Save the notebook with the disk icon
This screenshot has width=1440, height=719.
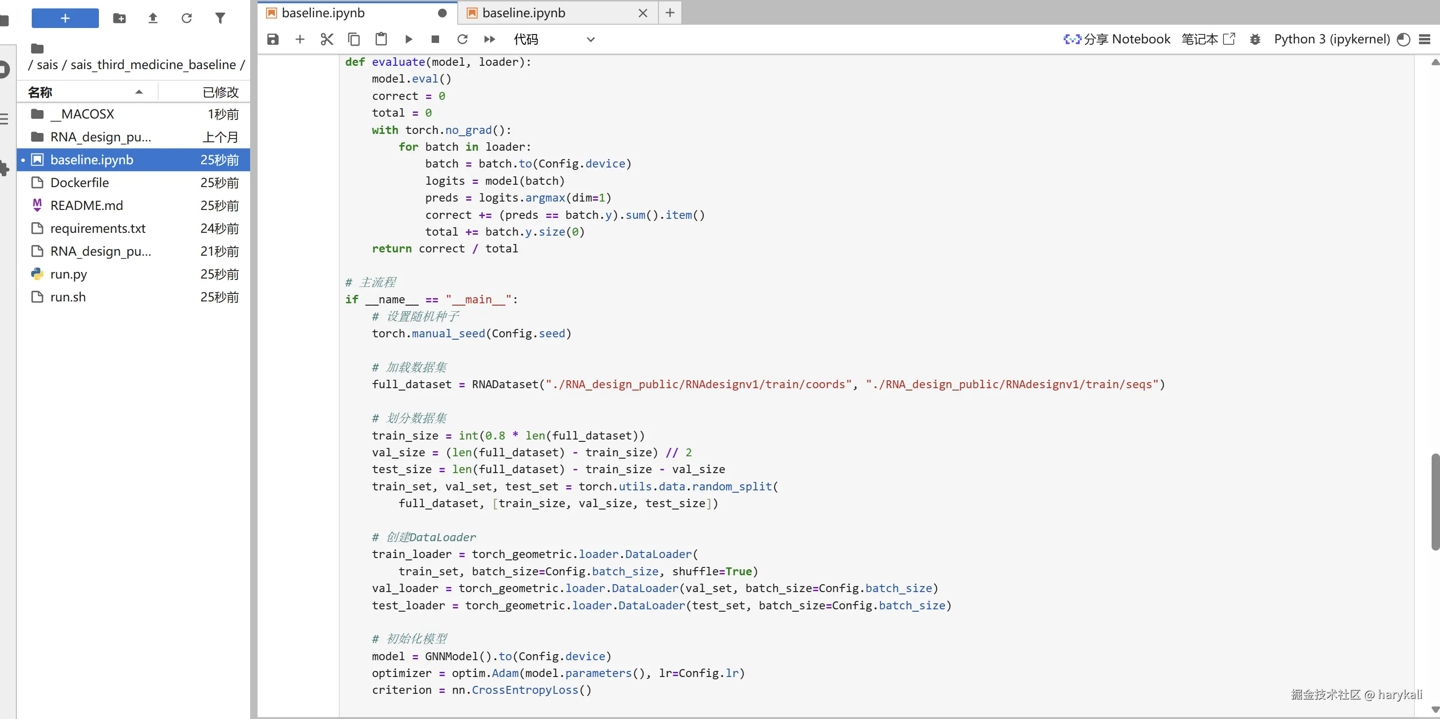[273, 39]
